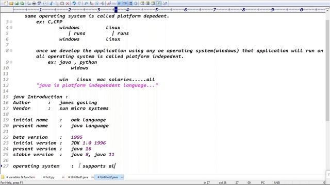Click the greyed Redo icon
Viewport: 330px width, 185px height.
click(79, 4)
